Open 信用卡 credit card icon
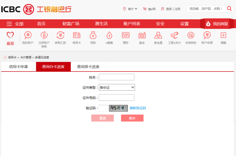Image resolution: width=236 pixels, height=156 pixels. click(77, 35)
